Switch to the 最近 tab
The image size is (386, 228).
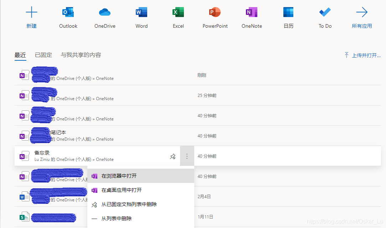[x=20, y=55]
